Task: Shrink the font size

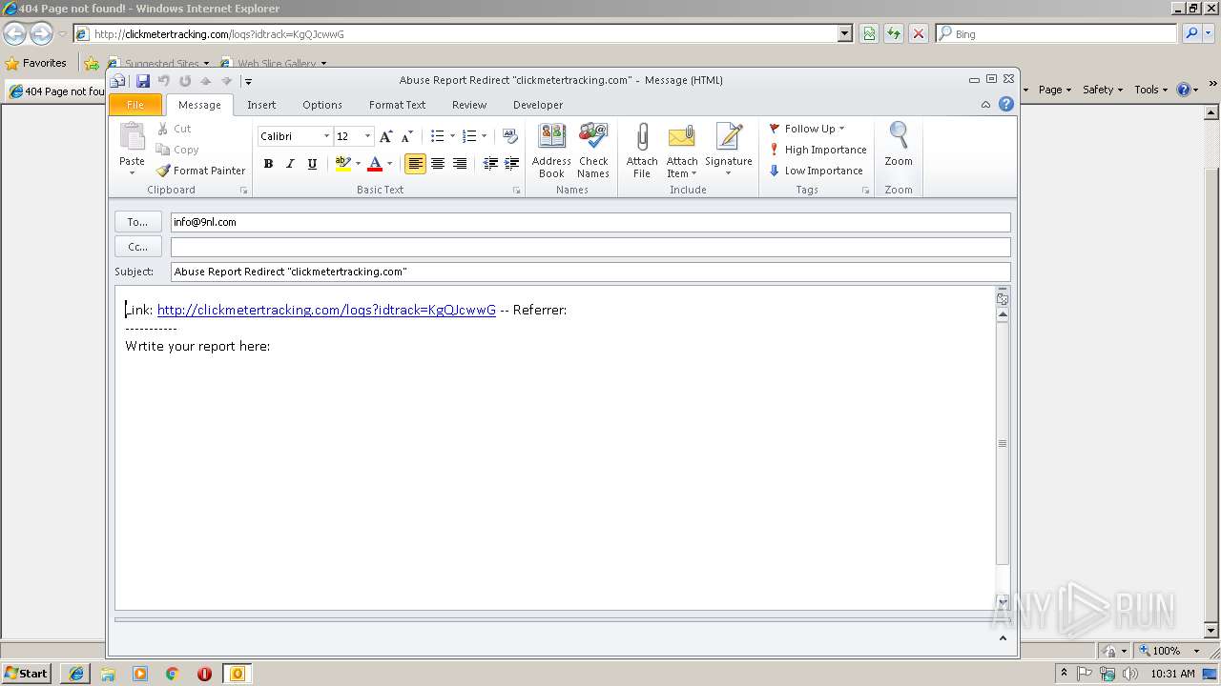Action: [406, 136]
